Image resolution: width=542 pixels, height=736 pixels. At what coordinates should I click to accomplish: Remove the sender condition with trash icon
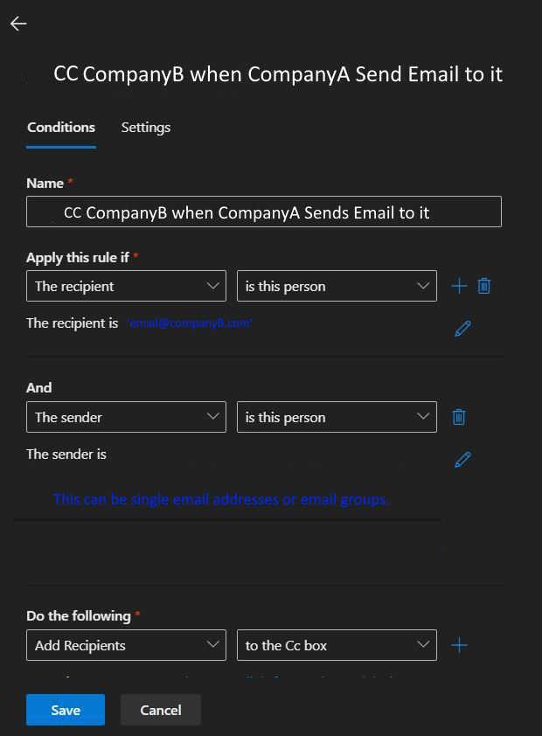click(x=458, y=416)
